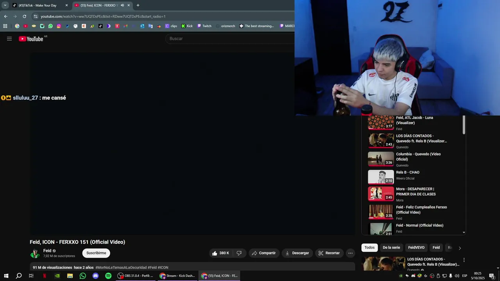Screen dimensions: 500x281
Task: Open the YouTube bookmark in bookmarks bar
Action: click(25, 26)
